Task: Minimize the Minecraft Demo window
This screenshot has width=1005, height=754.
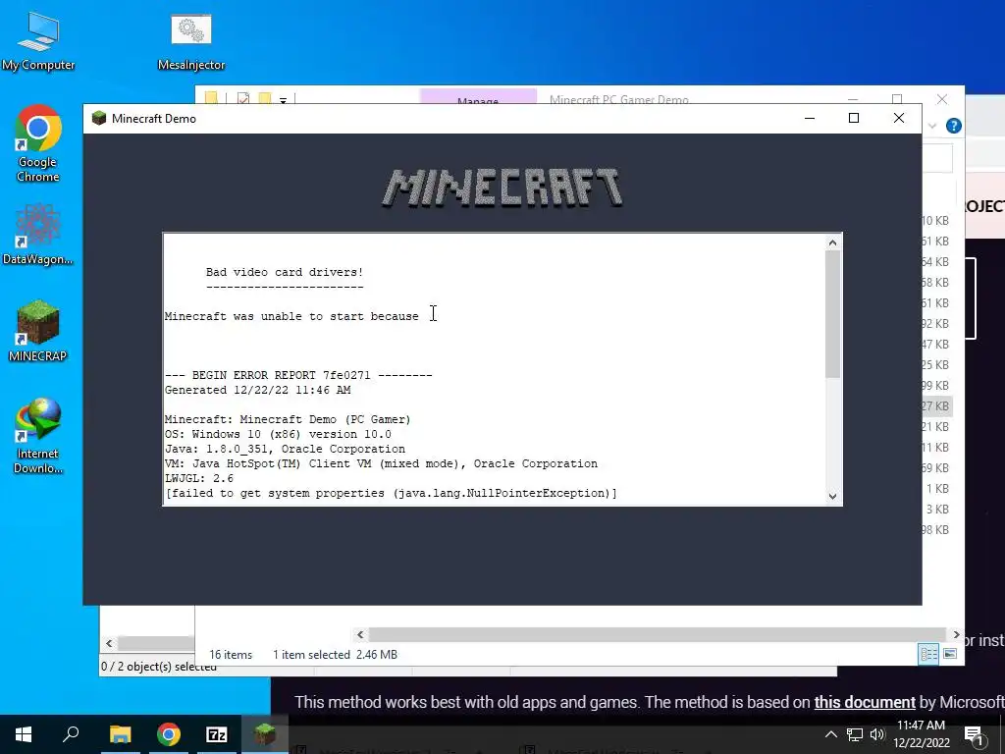Action: tap(810, 118)
